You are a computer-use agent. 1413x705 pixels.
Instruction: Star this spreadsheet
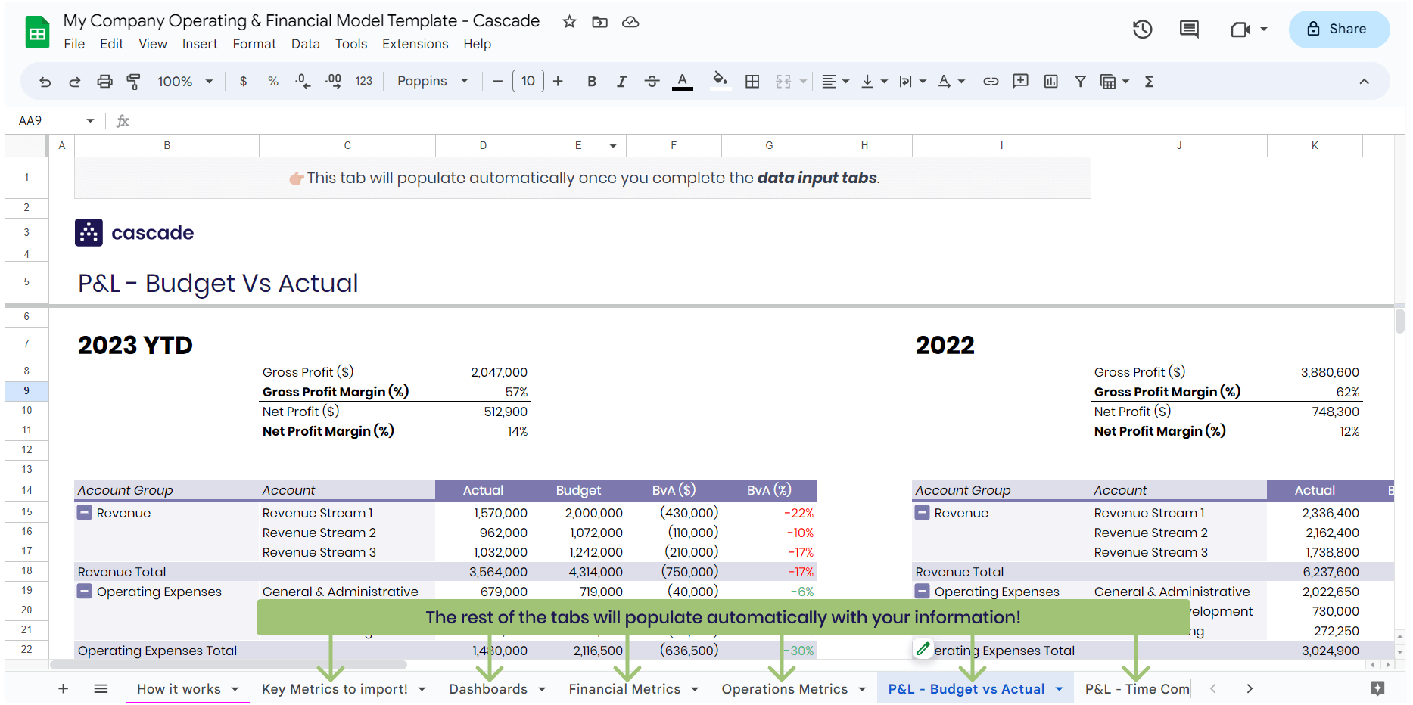coord(568,22)
